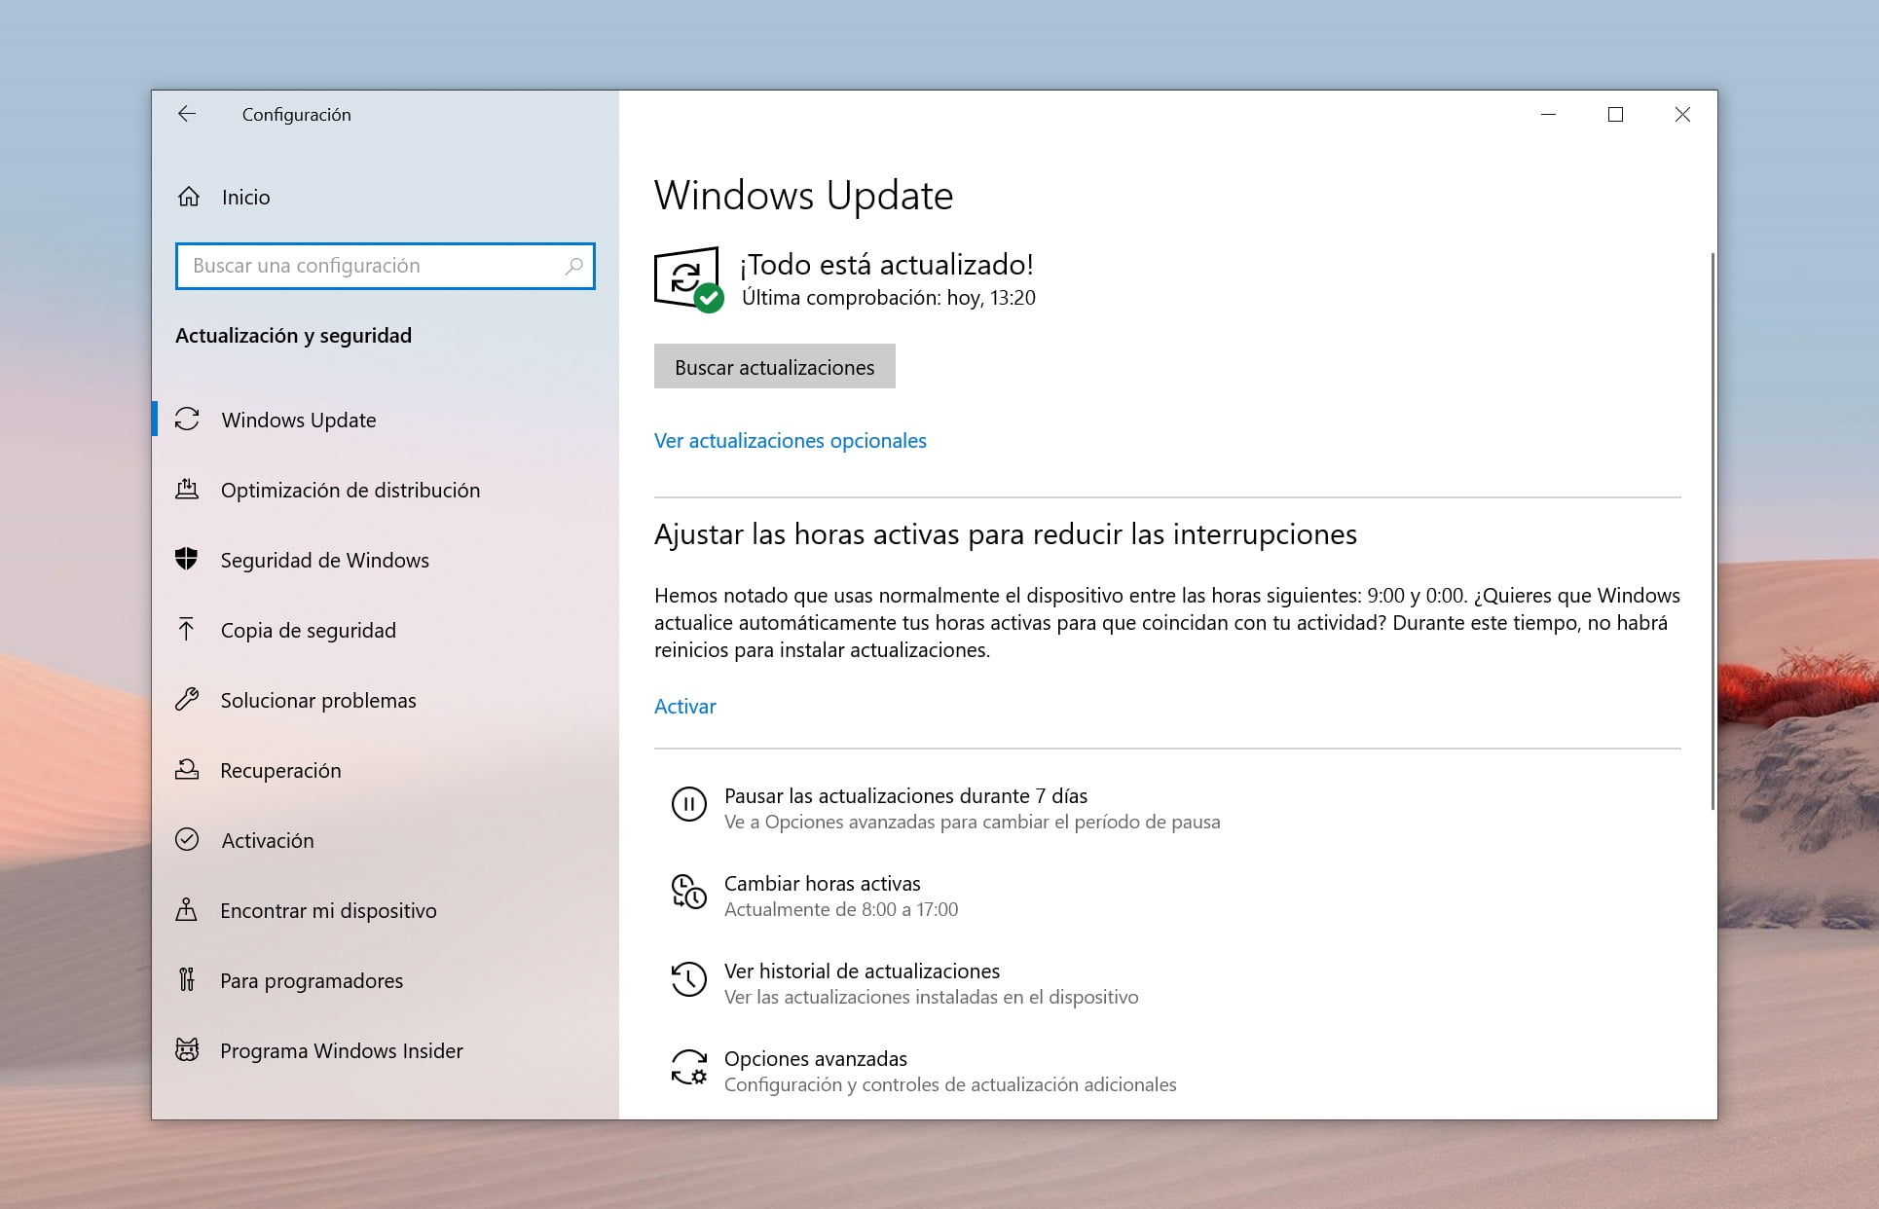
Task: Activate automatic active hours adjustment
Action: pos(683,705)
